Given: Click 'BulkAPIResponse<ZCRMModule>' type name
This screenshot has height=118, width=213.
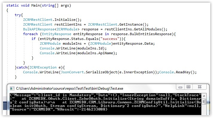Looking at the screenshot, I should coord(51,29).
